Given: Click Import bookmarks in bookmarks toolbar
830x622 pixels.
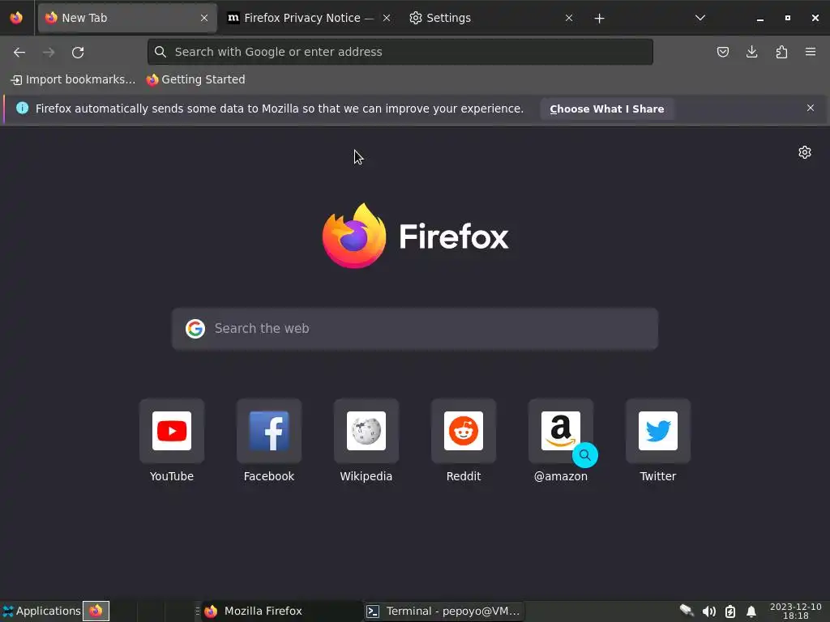Looking at the screenshot, I should (73, 79).
